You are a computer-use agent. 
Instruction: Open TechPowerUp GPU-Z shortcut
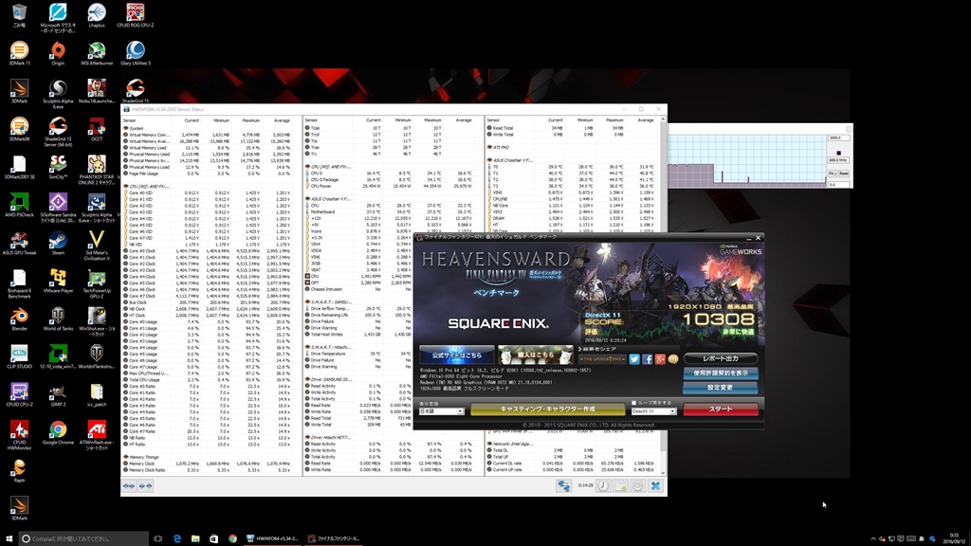point(97,284)
